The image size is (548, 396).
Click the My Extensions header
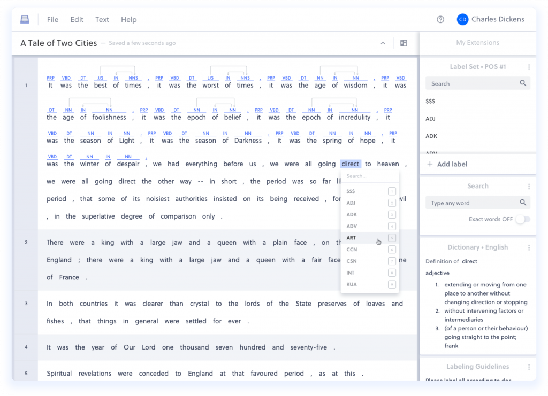coord(477,43)
